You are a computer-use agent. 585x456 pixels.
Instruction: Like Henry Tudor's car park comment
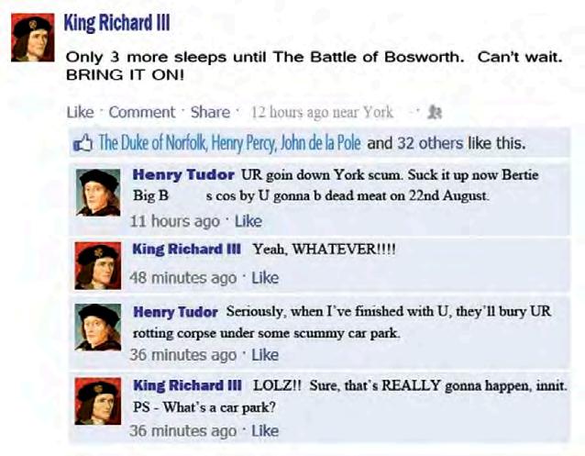click(x=265, y=355)
